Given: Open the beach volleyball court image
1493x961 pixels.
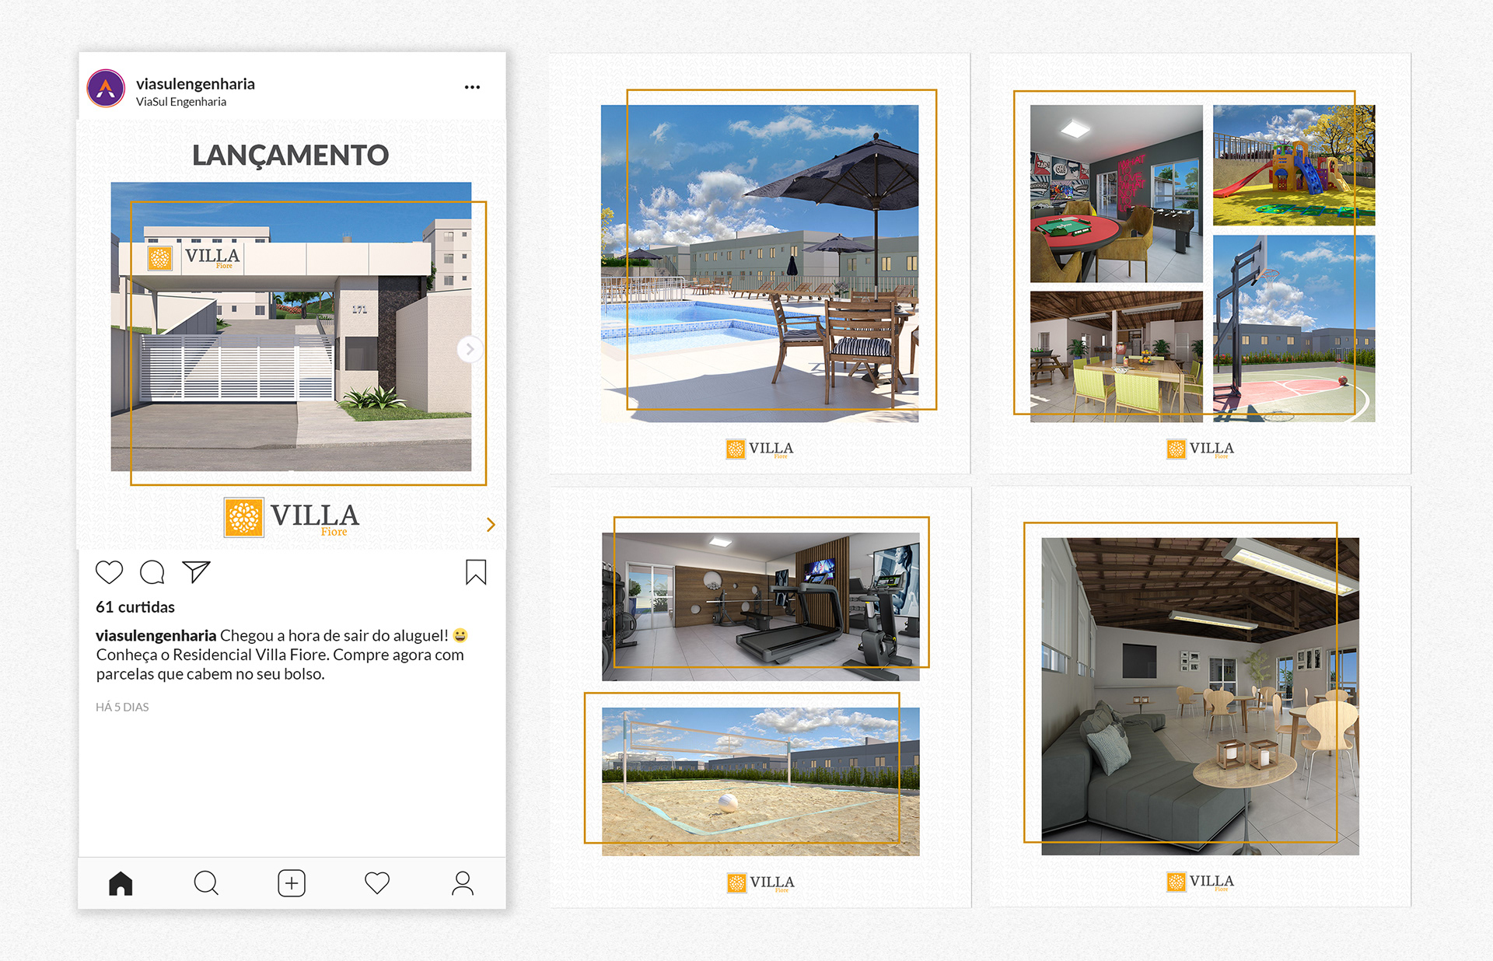Looking at the screenshot, I should point(760,781).
